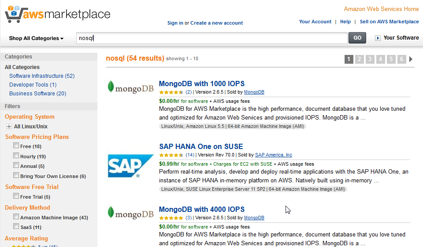
Task: Click the Average Rating heading
Action: click(26, 238)
